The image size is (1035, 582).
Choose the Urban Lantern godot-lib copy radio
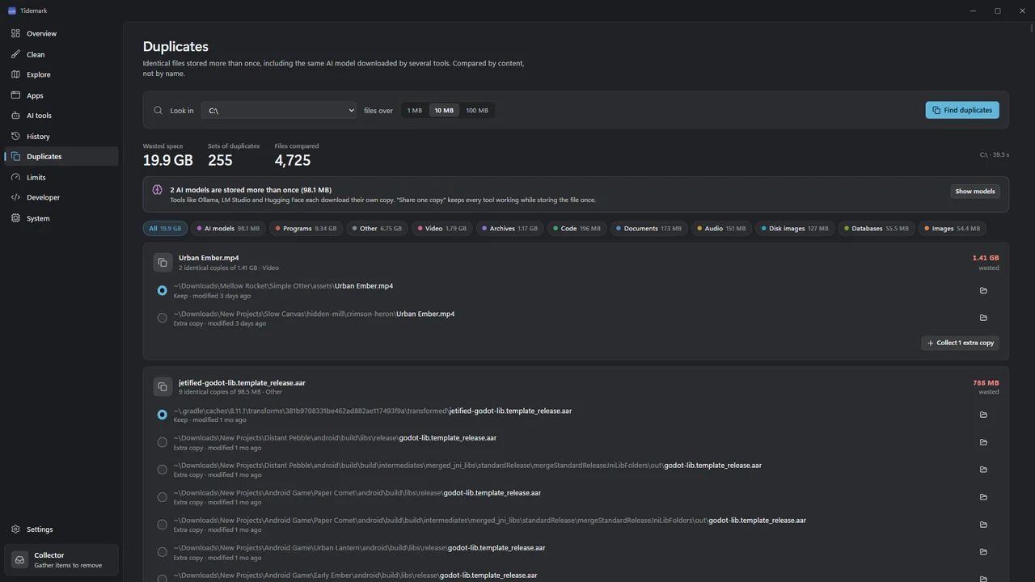tap(163, 552)
